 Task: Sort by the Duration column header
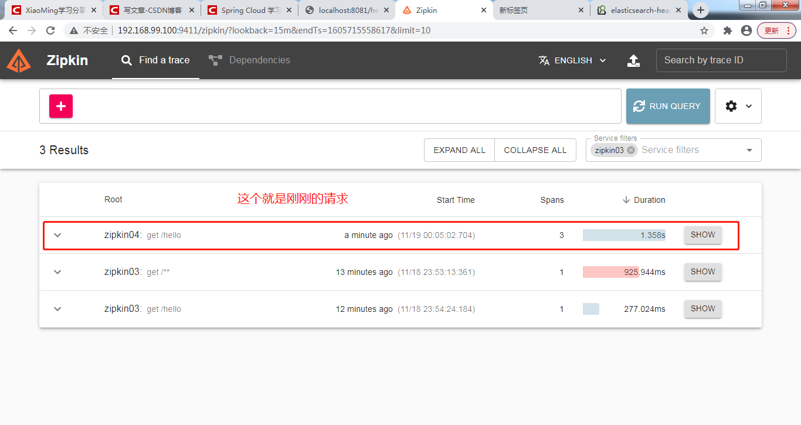coord(644,200)
